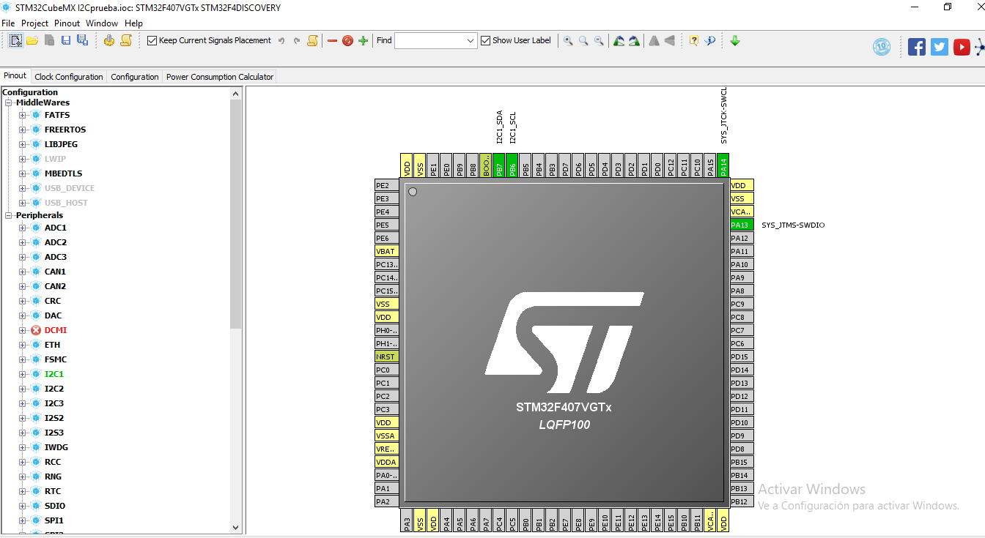
Task: Click the tree panel scrollbar down arrow
Action: [x=236, y=527]
